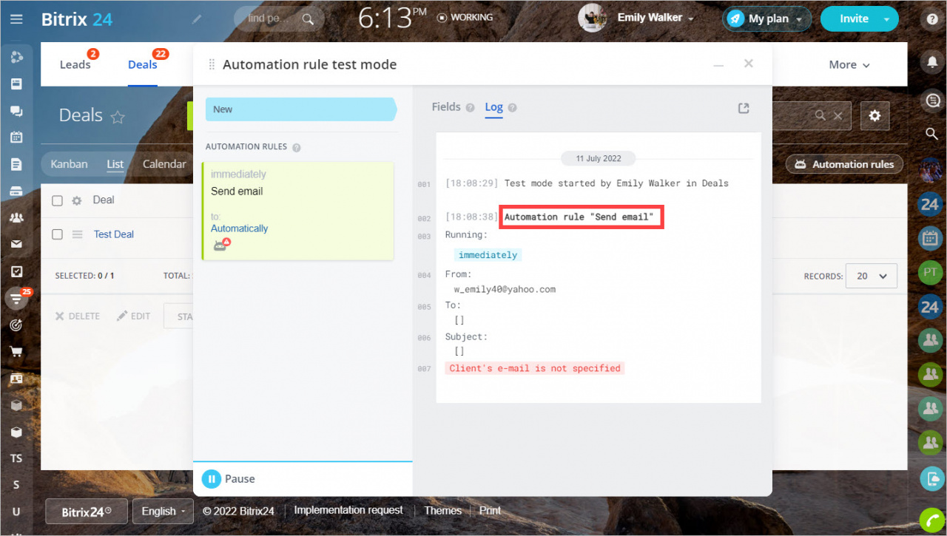The width and height of the screenshot is (947, 536).
Task: Open the Test Deal row actions menu
Action: [x=77, y=234]
